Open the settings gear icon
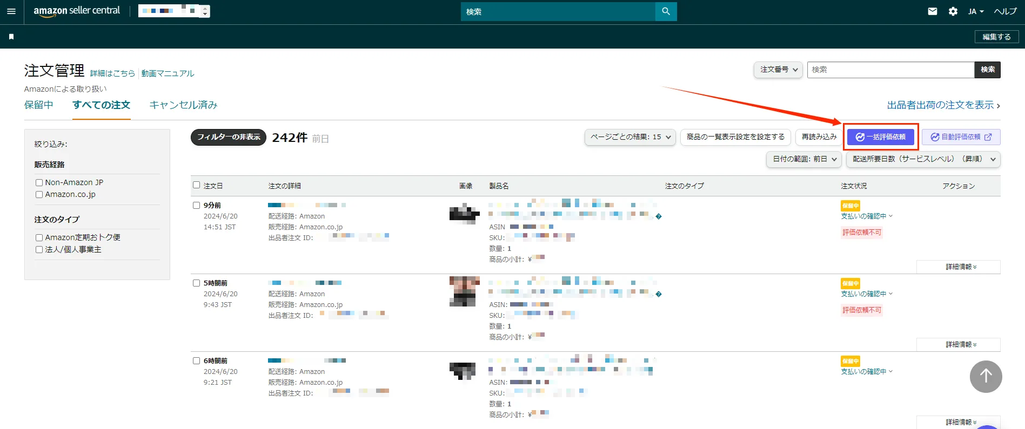The width and height of the screenshot is (1025, 429). click(x=953, y=11)
